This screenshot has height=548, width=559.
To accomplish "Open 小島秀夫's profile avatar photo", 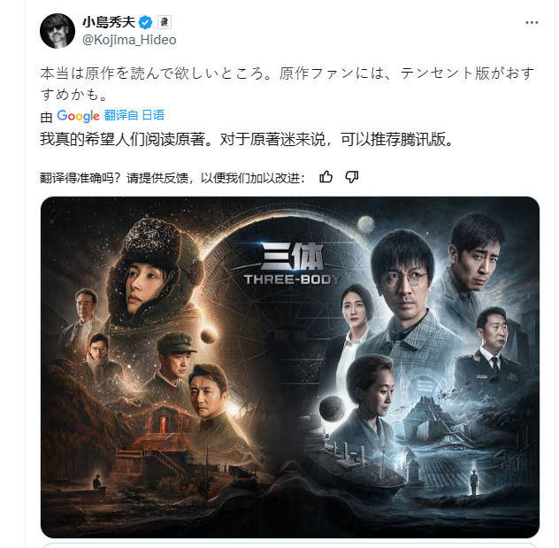I will tap(57, 31).
